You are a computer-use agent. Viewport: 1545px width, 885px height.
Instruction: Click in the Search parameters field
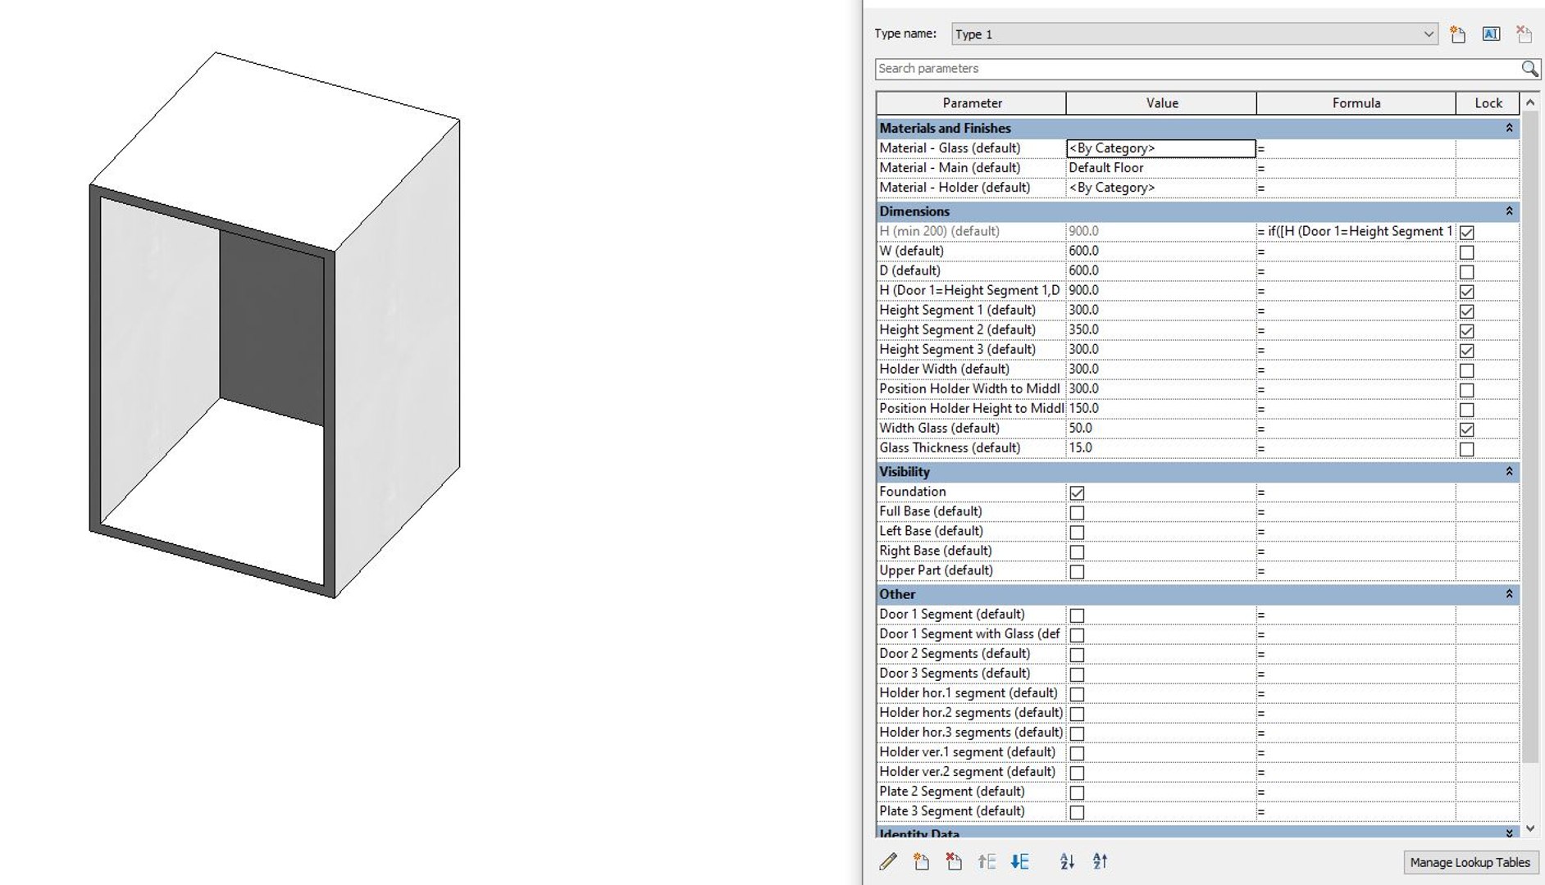[1197, 69]
